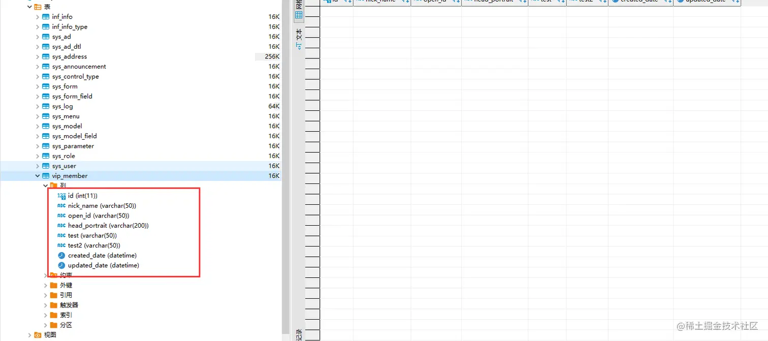Select the test2 (varchar(50)) column label

click(94, 245)
